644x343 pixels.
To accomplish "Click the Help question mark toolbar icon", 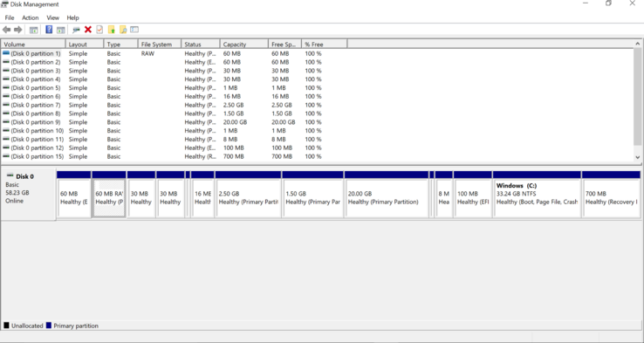I will tap(49, 30).
